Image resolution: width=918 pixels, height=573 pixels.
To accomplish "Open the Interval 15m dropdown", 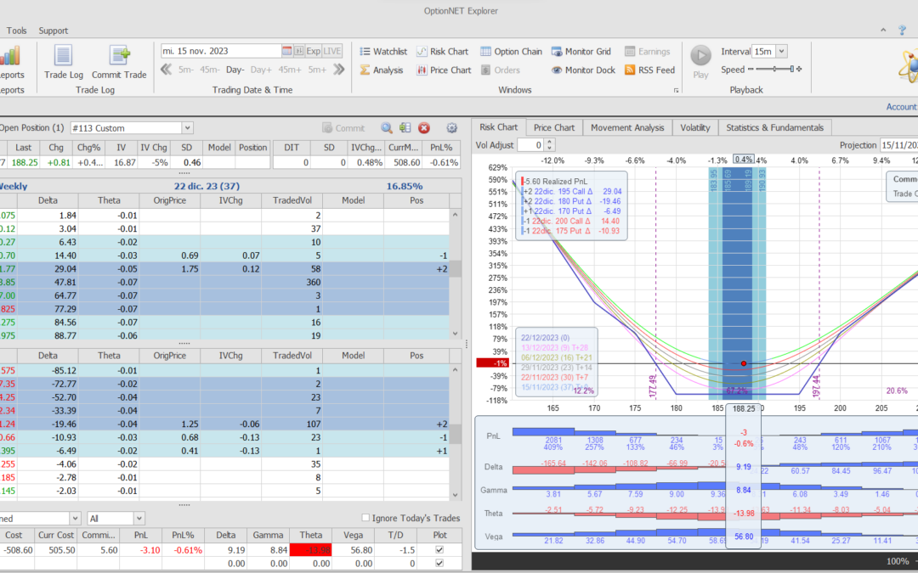I will coord(781,52).
